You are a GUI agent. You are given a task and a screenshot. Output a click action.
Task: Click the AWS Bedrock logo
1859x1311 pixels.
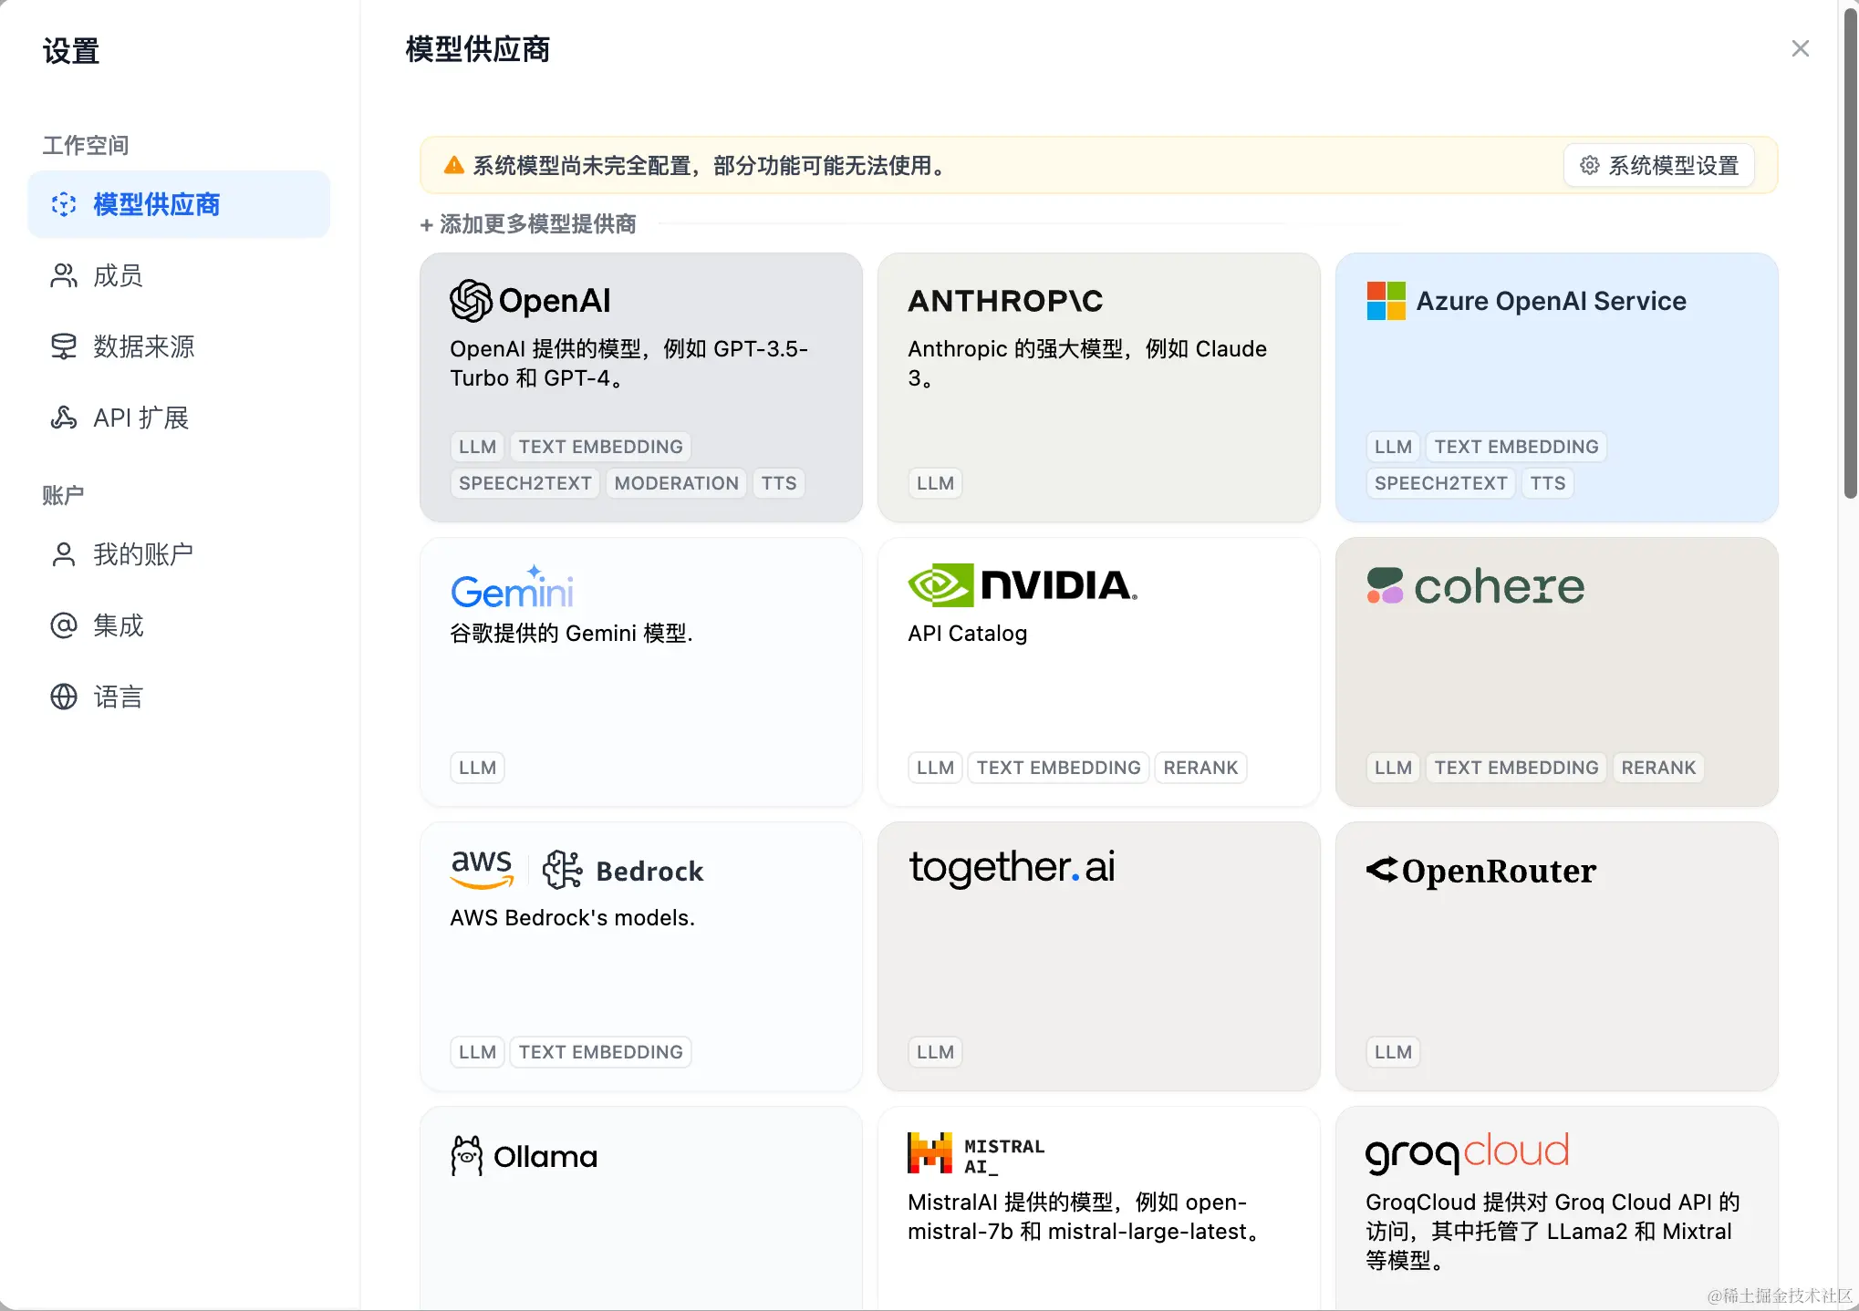[576, 870]
